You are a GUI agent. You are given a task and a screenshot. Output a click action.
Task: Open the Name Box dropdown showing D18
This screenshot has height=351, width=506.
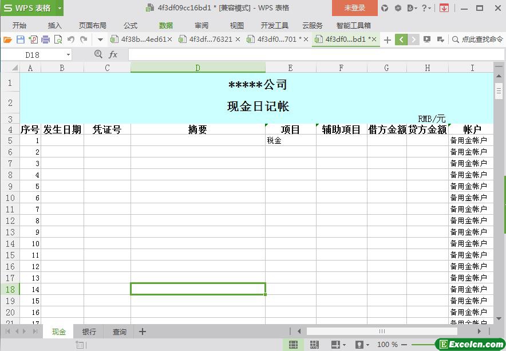[68, 55]
